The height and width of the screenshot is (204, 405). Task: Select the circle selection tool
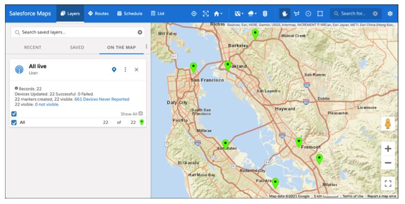click(308, 14)
